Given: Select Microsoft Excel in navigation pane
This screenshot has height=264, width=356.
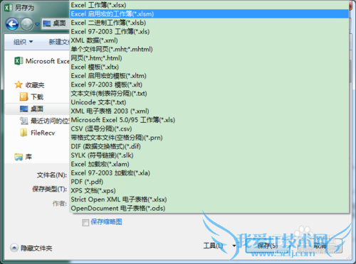Looking at the screenshot, I should click(x=42, y=61).
